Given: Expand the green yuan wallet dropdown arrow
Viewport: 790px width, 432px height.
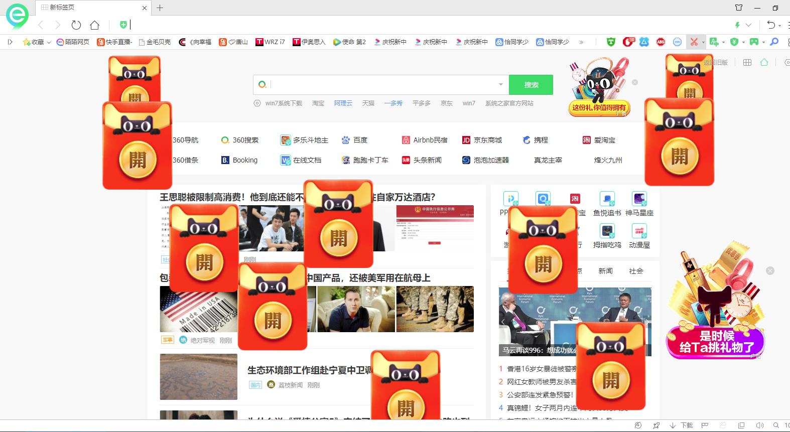Looking at the screenshot, I should point(743,43).
